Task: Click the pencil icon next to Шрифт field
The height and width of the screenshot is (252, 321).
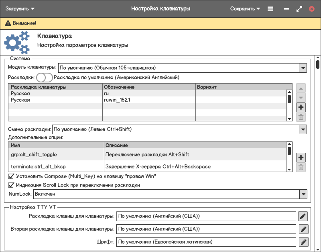Action: 303,242
